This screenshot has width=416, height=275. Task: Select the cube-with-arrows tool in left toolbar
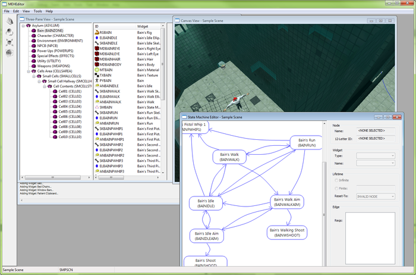pos(10,42)
